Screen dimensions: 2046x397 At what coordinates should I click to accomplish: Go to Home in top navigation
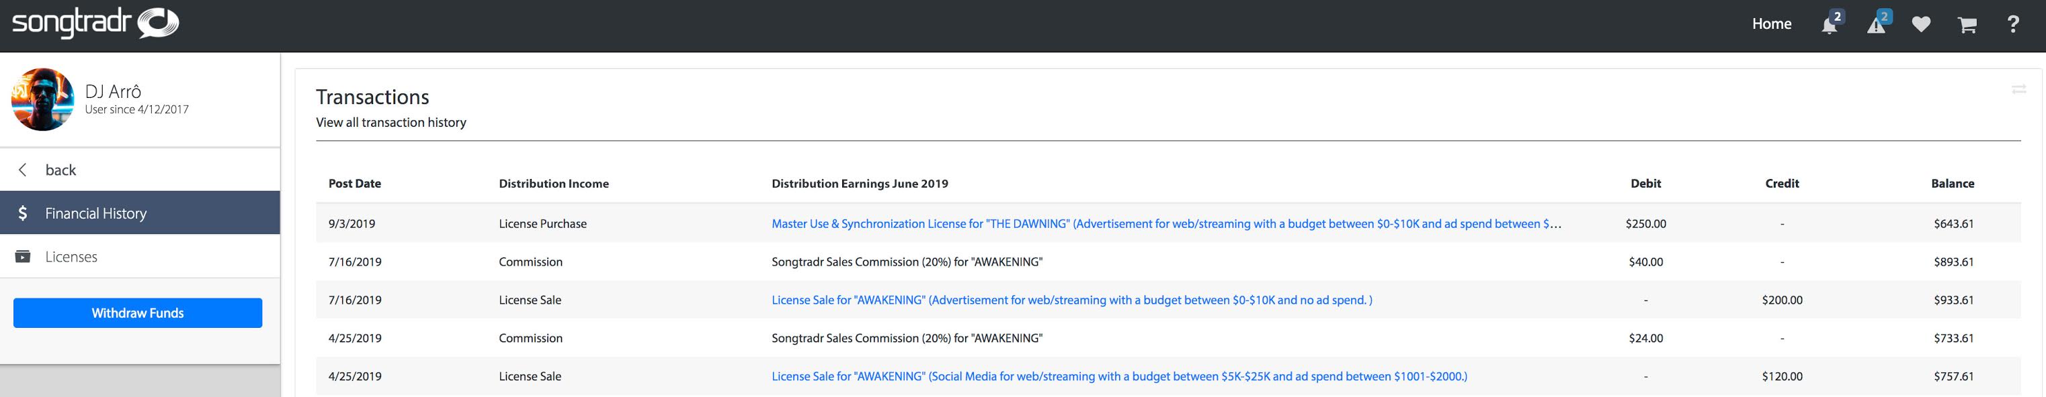point(1771,23)
